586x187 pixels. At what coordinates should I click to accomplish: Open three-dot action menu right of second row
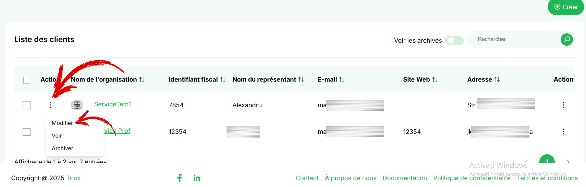[563, 132]
